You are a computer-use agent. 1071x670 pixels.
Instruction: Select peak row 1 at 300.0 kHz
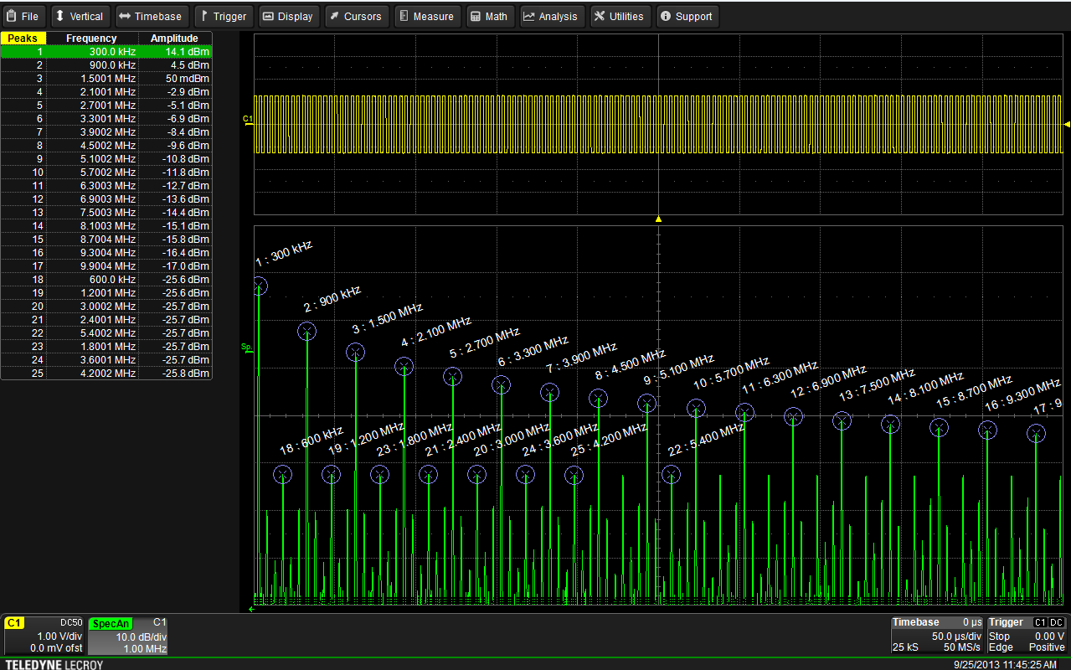pos(106,52)
